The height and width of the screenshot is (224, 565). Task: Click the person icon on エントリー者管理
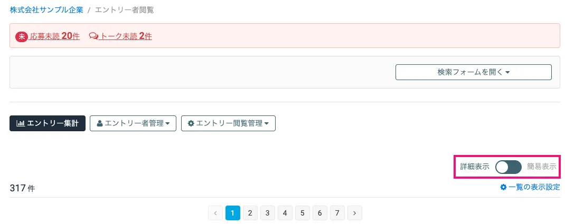point(99,123)
